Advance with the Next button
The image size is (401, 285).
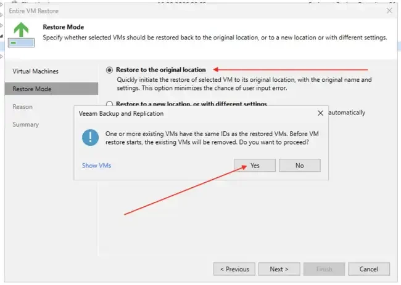coord(279,269)
